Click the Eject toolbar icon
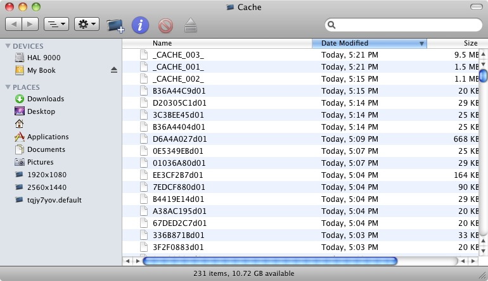The width and height of the screenshot is (488, 281). click(191, 25)
